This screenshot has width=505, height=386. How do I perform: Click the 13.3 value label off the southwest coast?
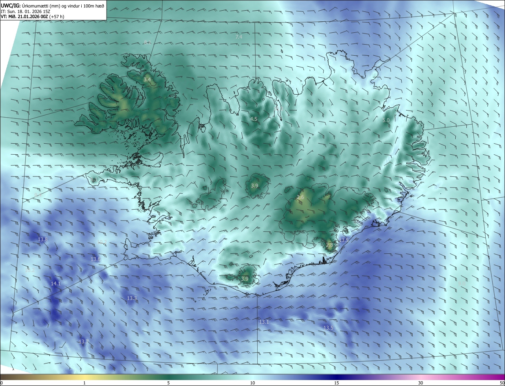(x=132, y=298)
